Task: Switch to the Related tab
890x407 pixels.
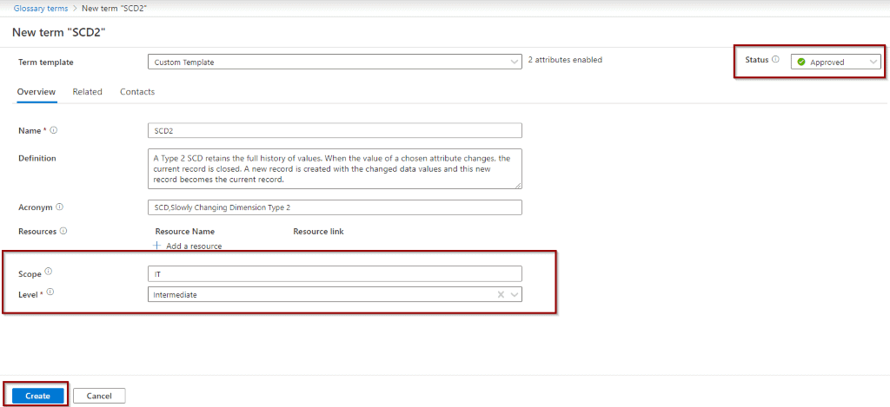Action: pos(88,91)
